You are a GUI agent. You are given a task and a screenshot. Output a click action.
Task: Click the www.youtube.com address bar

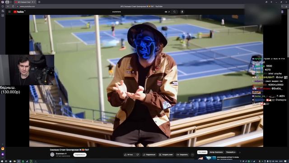[28, 6]
